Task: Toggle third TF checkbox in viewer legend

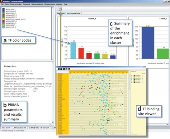Action: point(132,78)
